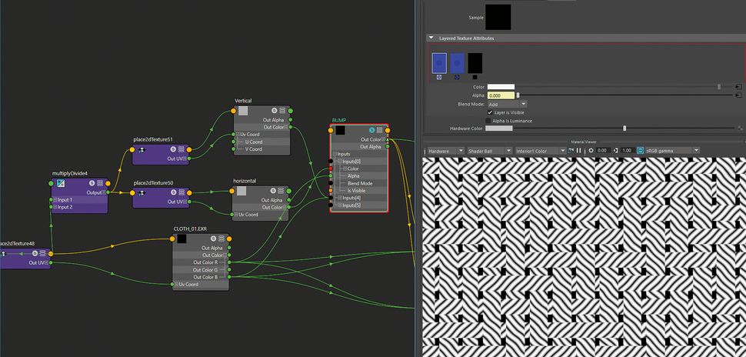Click view mode icon on CLOTH_01.EXR node
The image size is (746, 357).
point(222,239)
